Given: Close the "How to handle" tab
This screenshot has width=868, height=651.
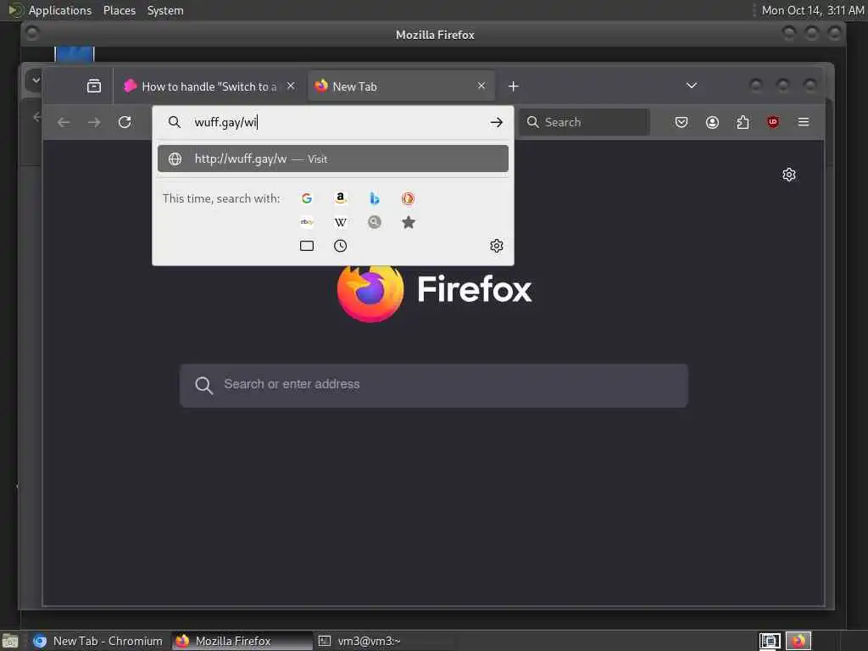Looking at the screenshot, I should coord(291,86).
